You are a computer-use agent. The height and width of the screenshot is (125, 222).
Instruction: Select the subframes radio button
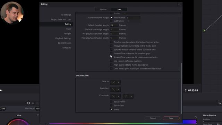(x=111, y=21)
